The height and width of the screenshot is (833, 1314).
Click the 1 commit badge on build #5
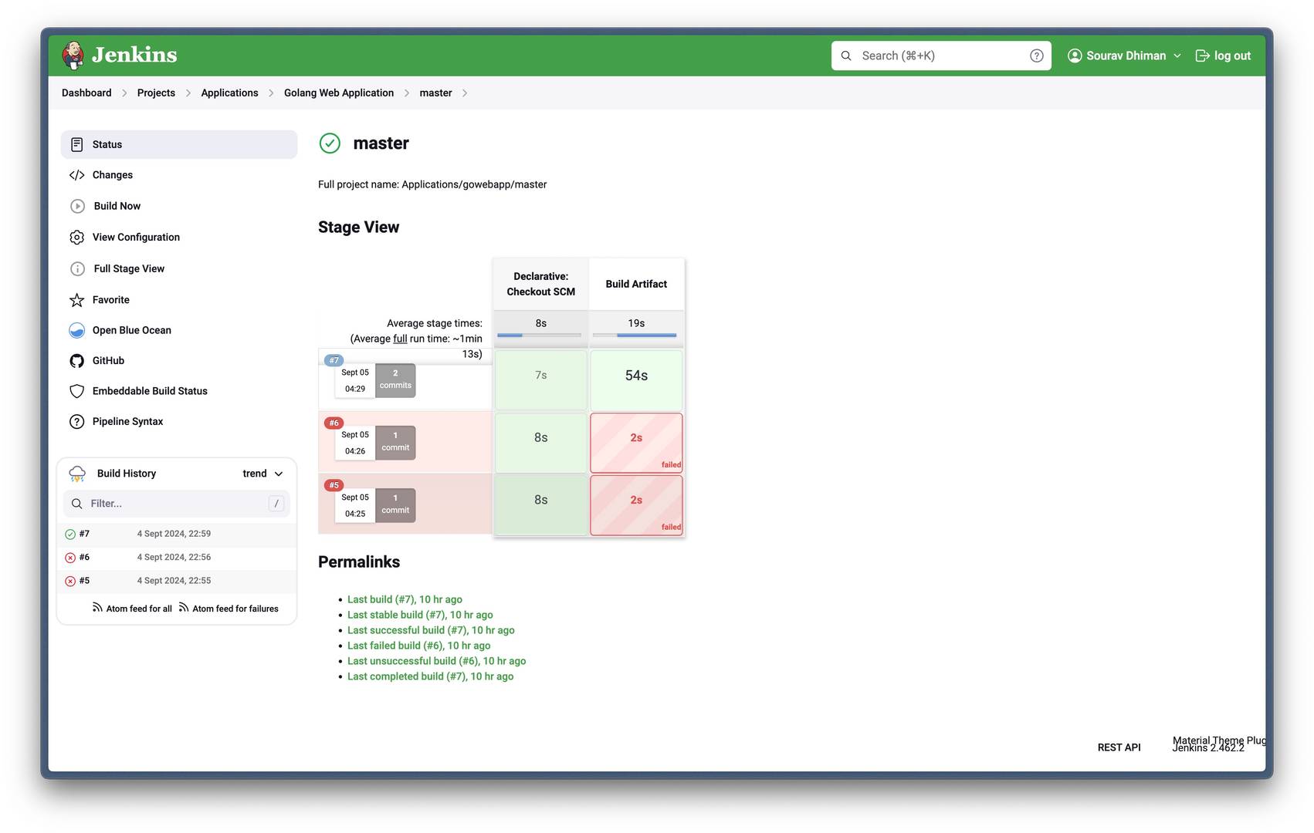click(395, 505)
